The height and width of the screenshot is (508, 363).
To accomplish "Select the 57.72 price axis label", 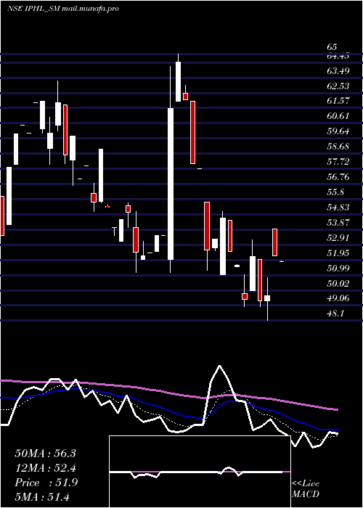I will point(338,162).
